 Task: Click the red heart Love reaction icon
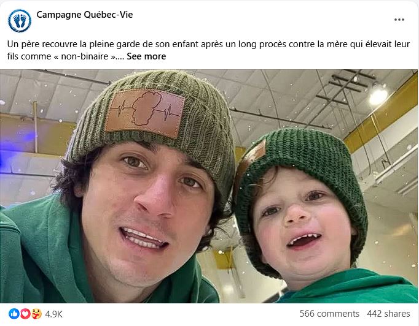pos(25,314)
